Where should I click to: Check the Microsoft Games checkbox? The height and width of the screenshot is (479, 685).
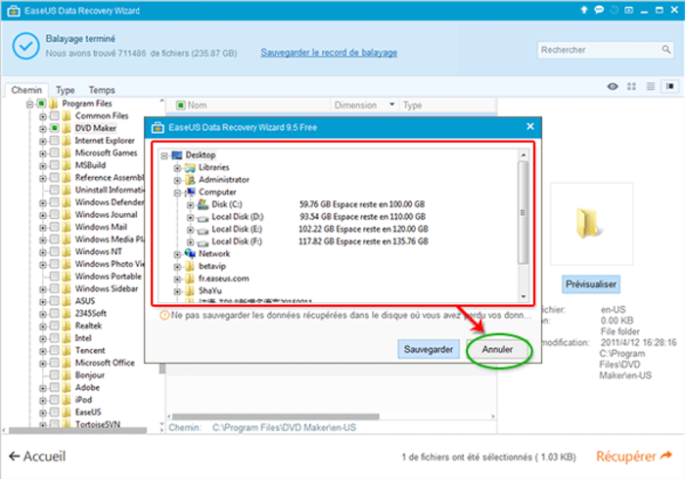pyautogui.click(x=54, y=152)
